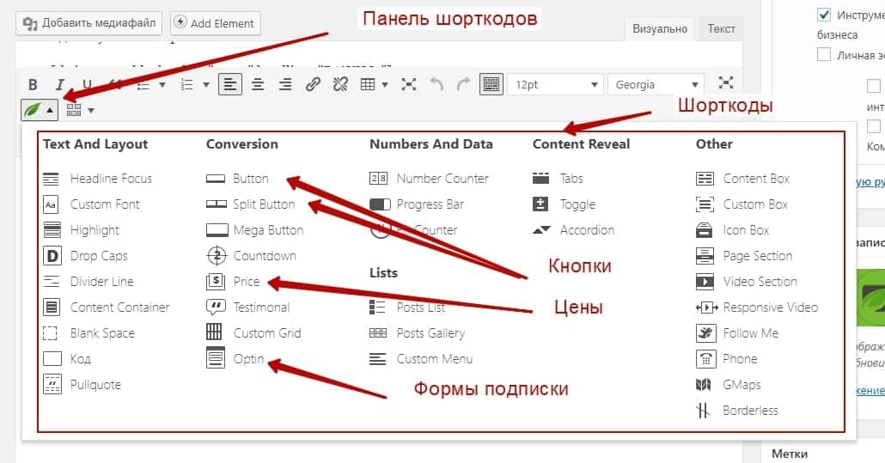Insert Headline Focus shortcode

click(x=98, y=179)
